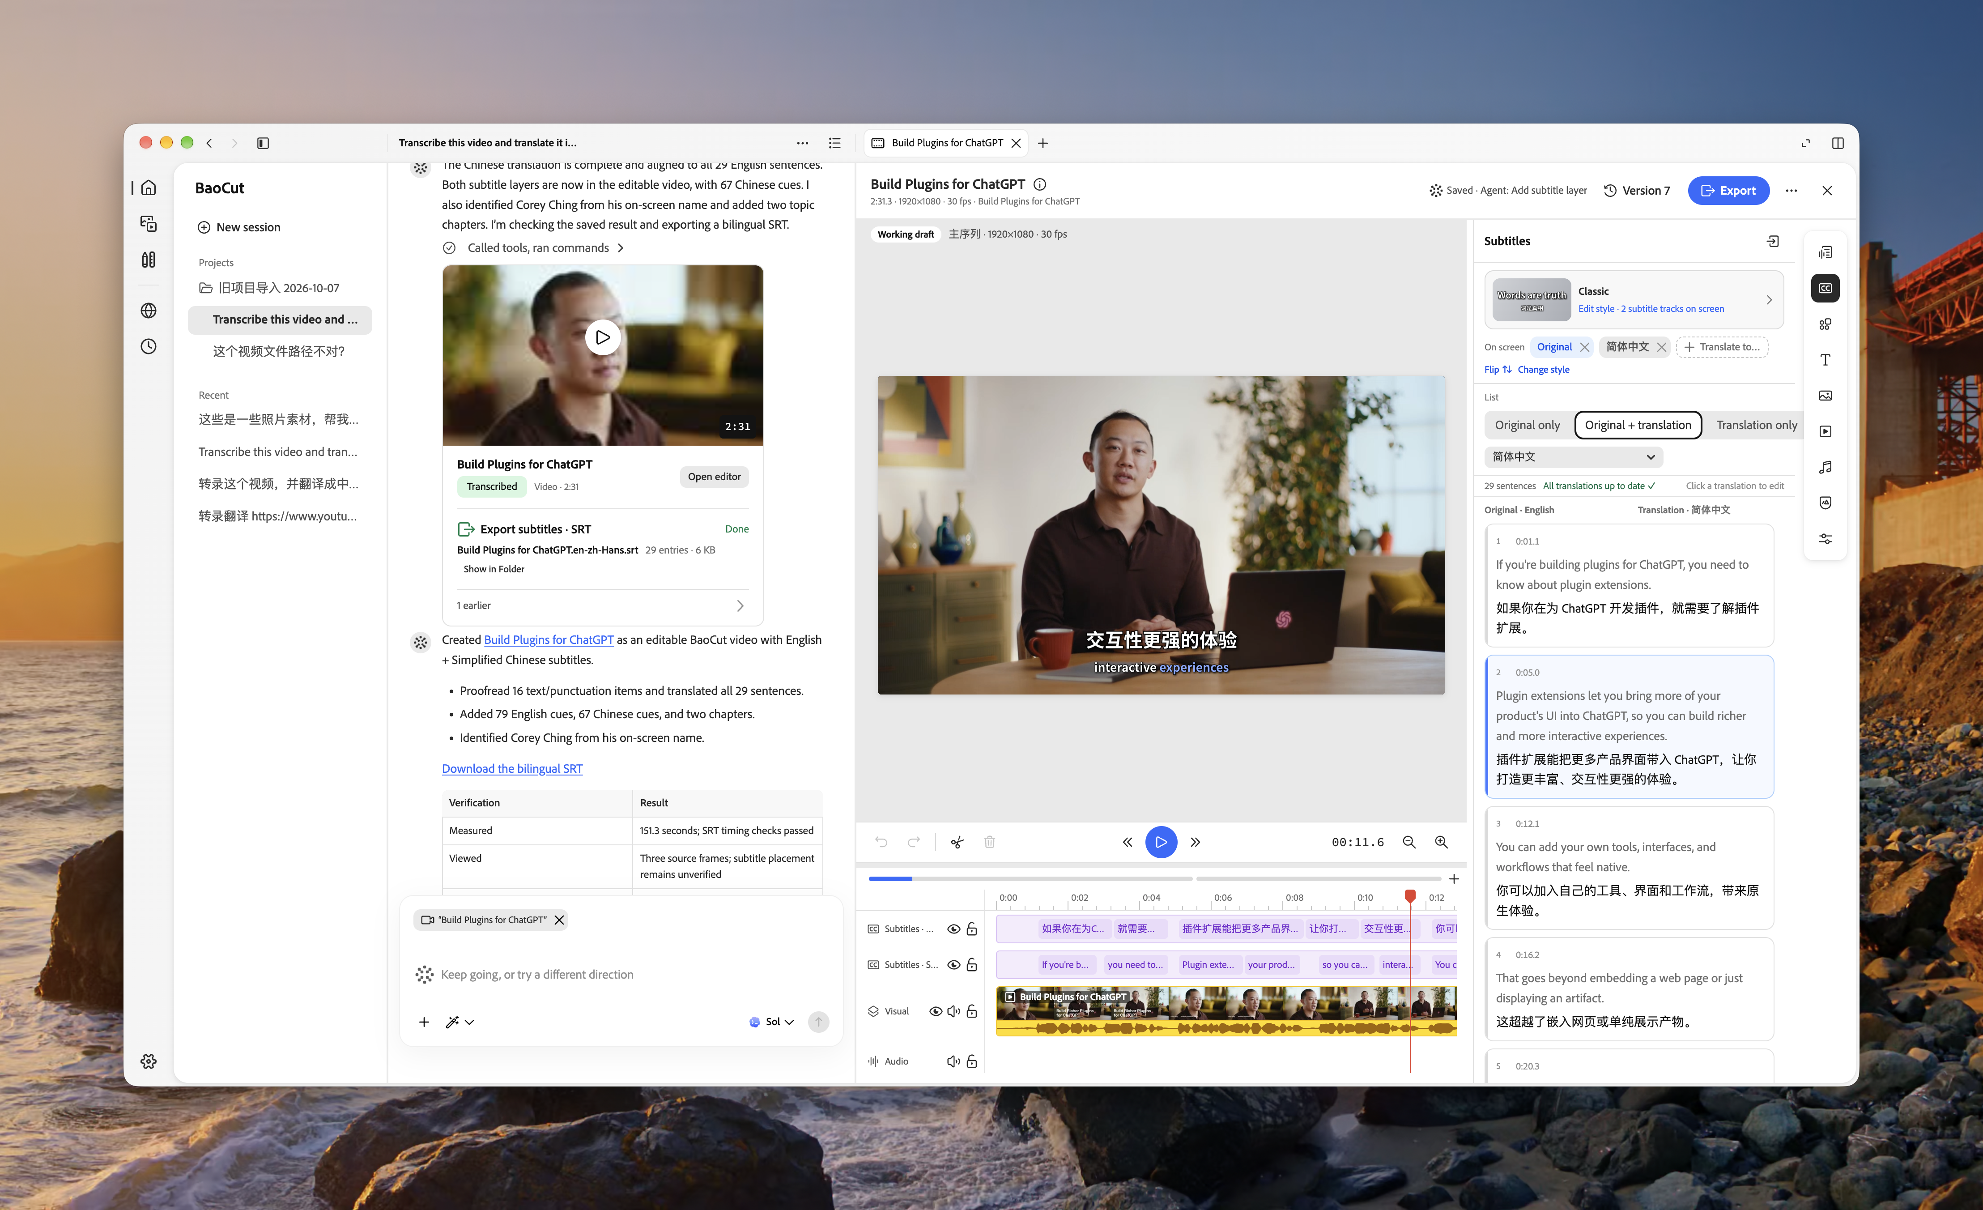The image size is (1983, 1210).
Task: Click the magic wand tool in chat input
Action: click(x=460, y=1022)
